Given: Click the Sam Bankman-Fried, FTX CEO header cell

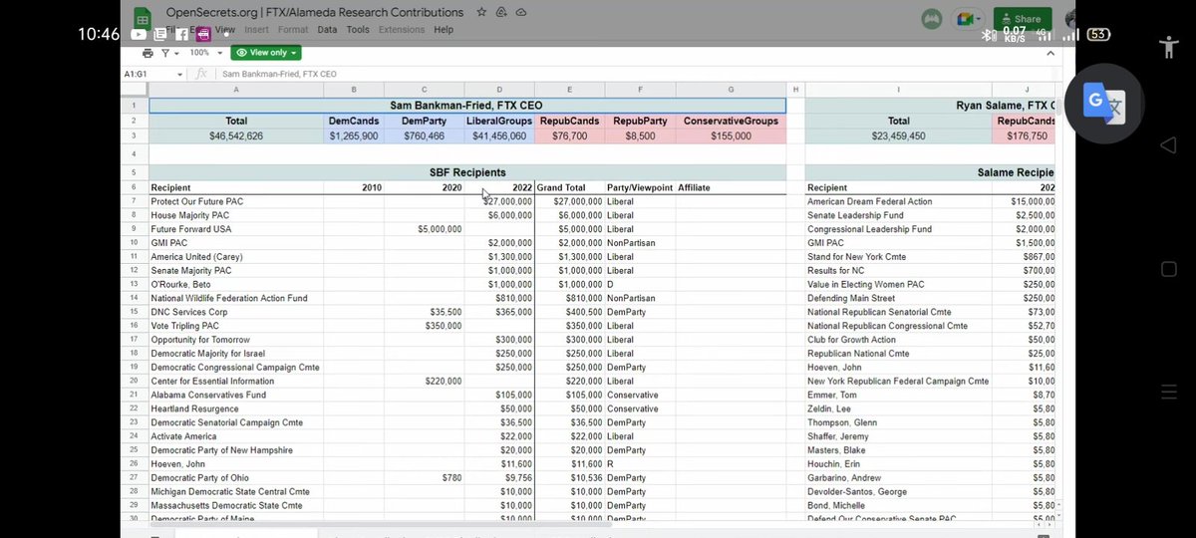Looking at the screenshot, I should 467,105.
